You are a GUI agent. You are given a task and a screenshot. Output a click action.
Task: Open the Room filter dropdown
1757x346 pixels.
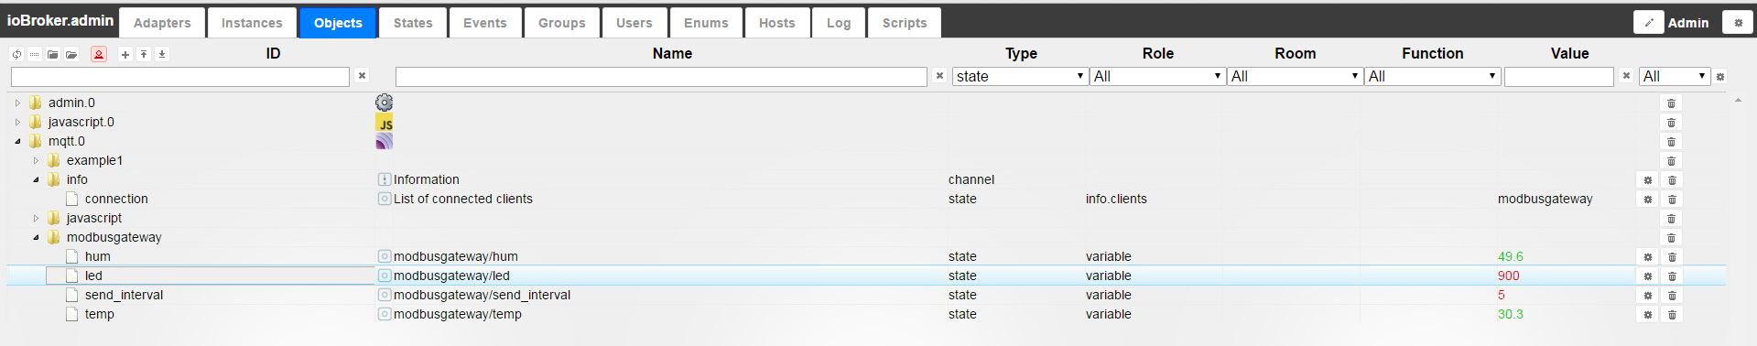pos(1295,76)
